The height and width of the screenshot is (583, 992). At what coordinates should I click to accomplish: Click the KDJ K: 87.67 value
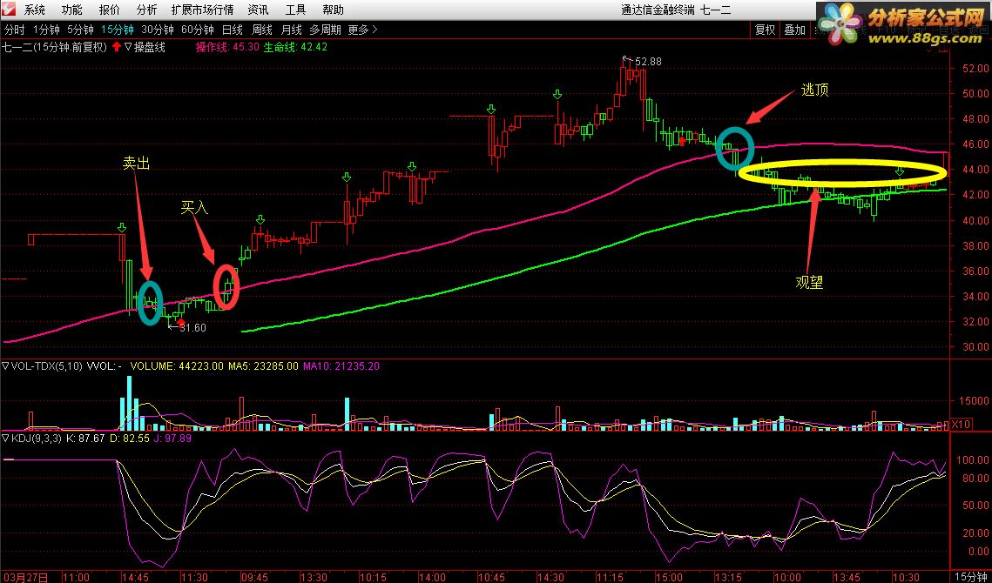(84, 438)
